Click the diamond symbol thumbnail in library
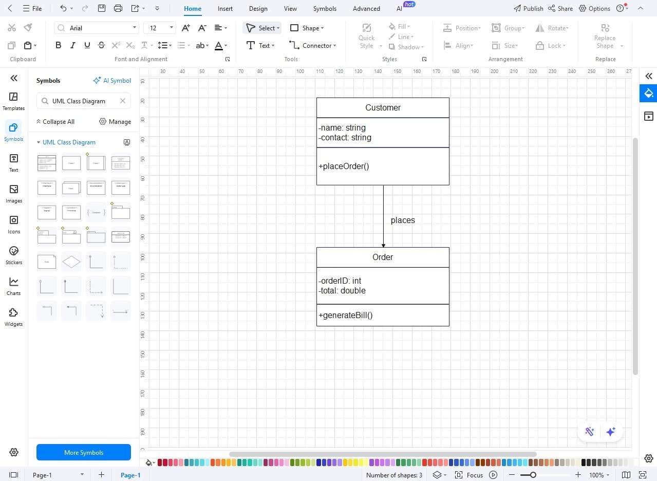The height and width of the screenshot is (481, 657). click(x=71, y=262)
